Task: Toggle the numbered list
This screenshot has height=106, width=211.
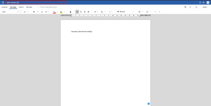Action: (147, 12)
